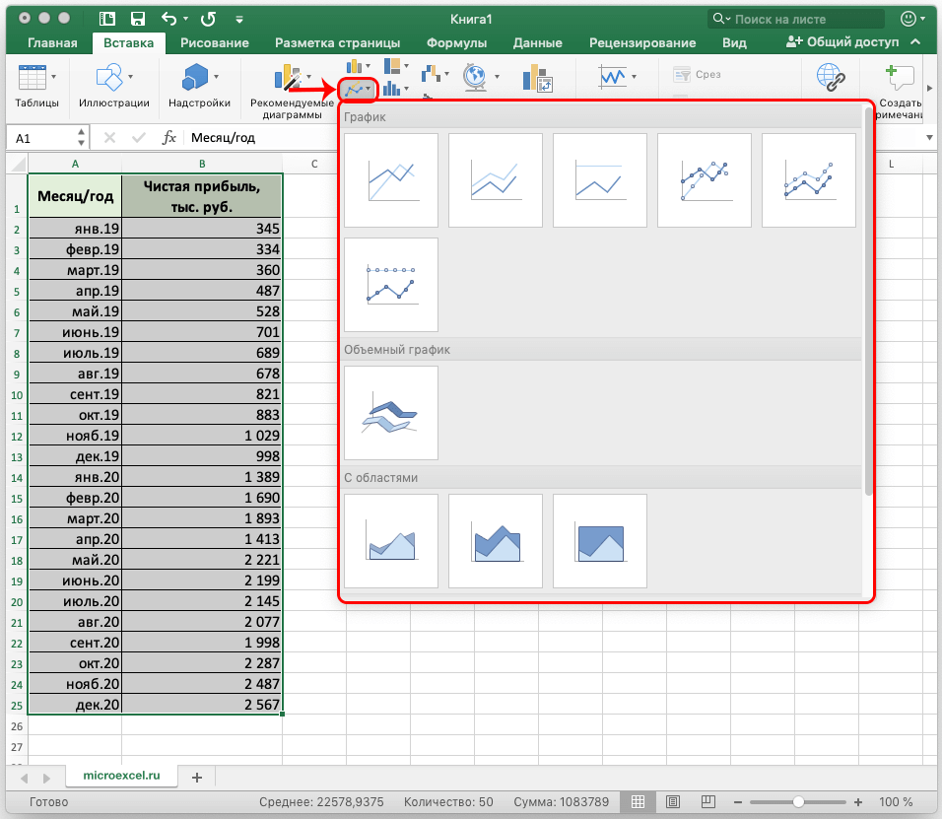Click the Поиск на листе search field

click(796, 20)
